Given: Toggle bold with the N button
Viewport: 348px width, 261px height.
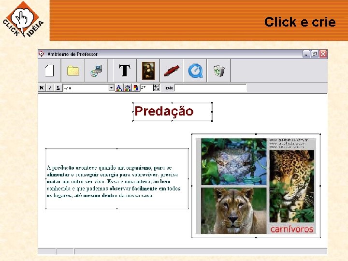Looking at the screenshot, I should click(x=42, y=87).
